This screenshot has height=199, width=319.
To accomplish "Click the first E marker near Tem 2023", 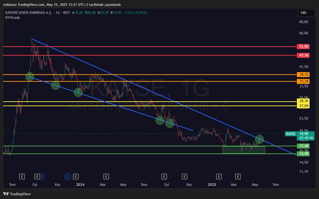I will [x=22, y=176].
